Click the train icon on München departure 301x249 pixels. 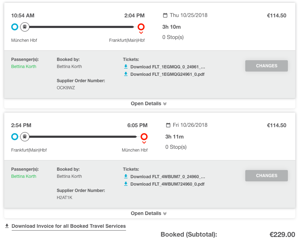(x=24, y=27)
